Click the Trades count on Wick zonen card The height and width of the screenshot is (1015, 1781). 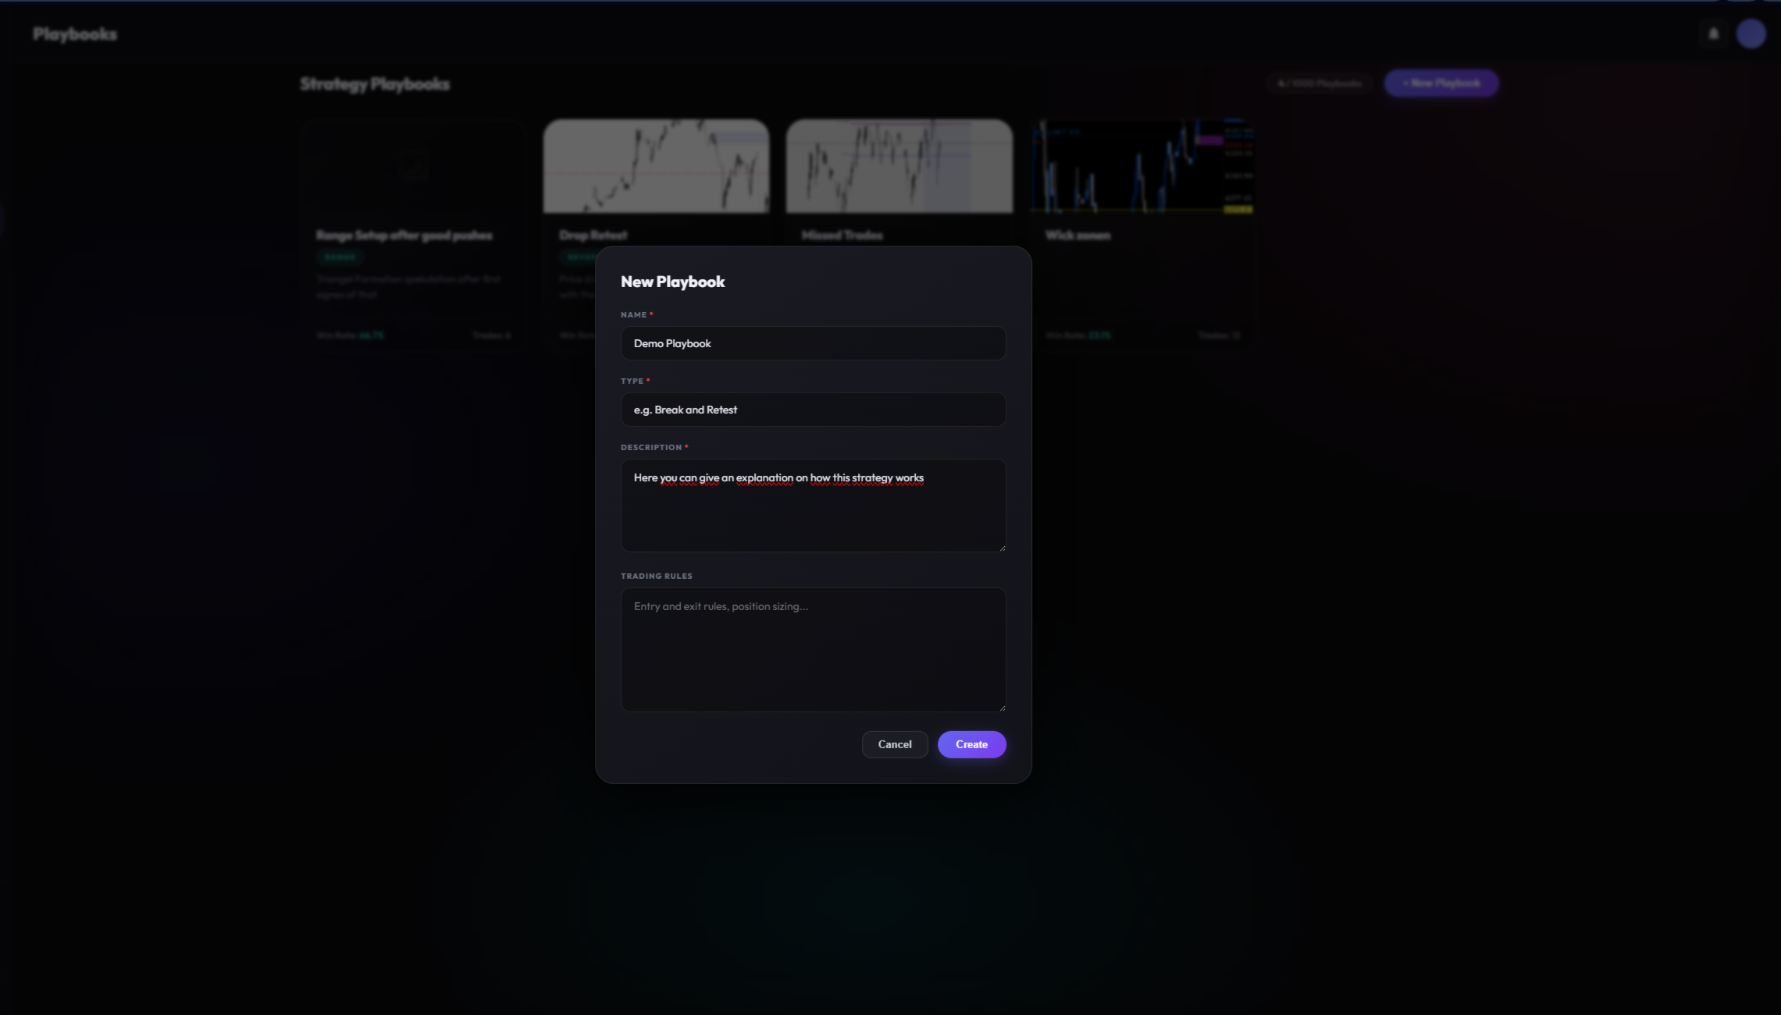click(x=1219, y=335)
